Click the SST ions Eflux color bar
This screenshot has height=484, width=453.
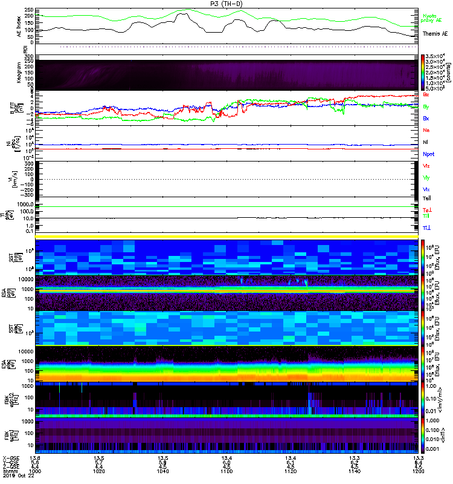pos(423,257)
